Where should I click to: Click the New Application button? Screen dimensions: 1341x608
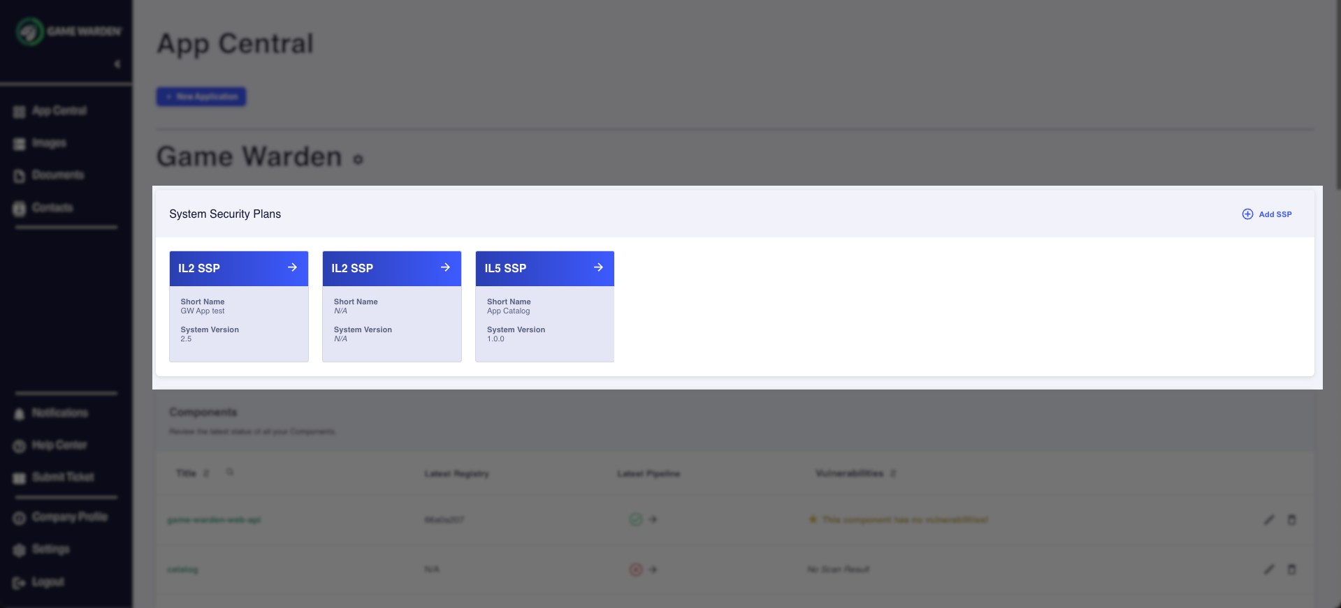(201, 96)
